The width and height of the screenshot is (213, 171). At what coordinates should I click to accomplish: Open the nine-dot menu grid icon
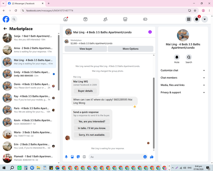[x=189, y=19]
